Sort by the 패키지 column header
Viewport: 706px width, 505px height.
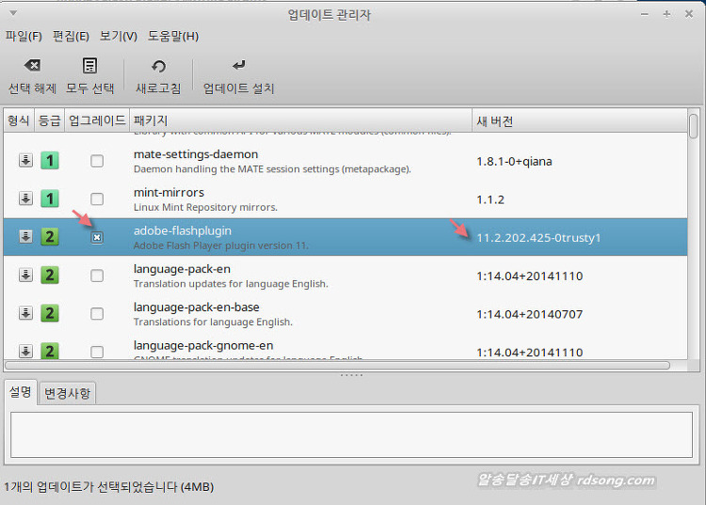click(x=299, y=121)
